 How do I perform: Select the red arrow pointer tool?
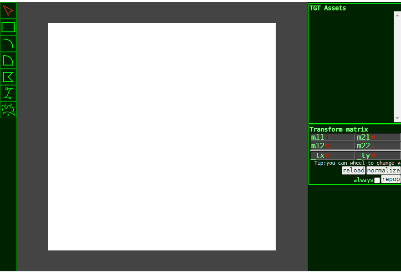[8, 11]
